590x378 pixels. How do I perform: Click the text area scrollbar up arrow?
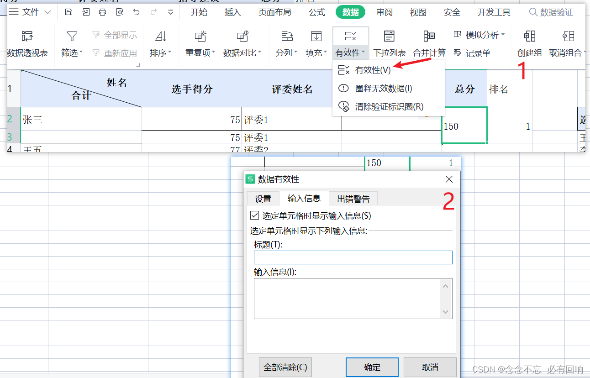click(446, 285)
